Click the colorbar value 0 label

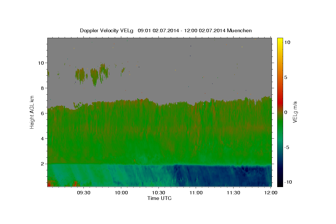click(x=286, y=112)
